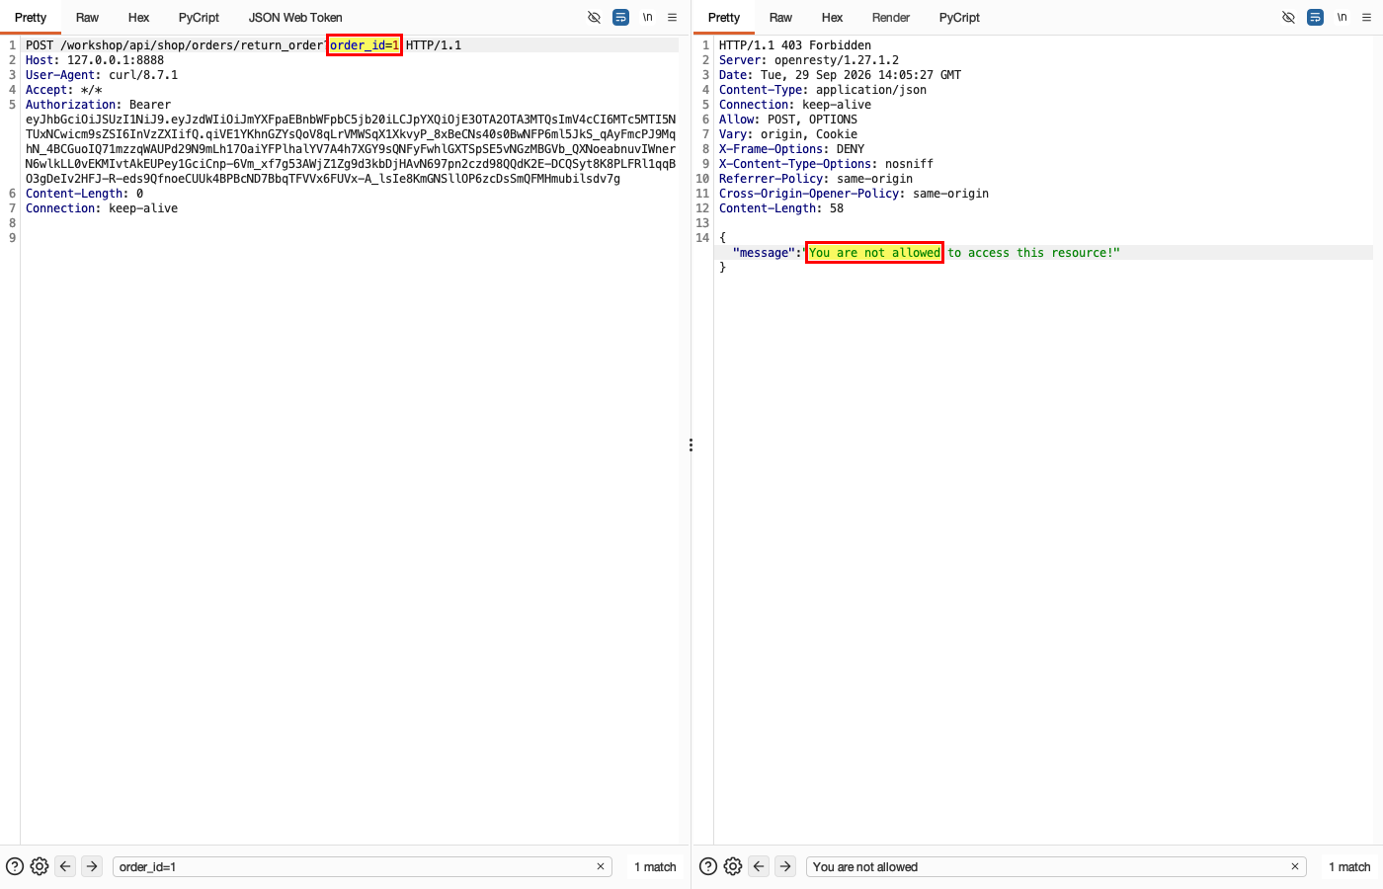Image resolution: width=1383 pixels, height=889 pixels.
Task: Toggle \n newline display in response editor
Action: pos(1342,17)
